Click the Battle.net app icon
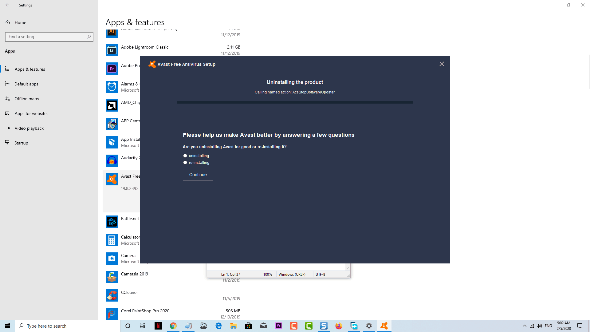This screenshot has height=332, width=590. (x=112, y=222)
